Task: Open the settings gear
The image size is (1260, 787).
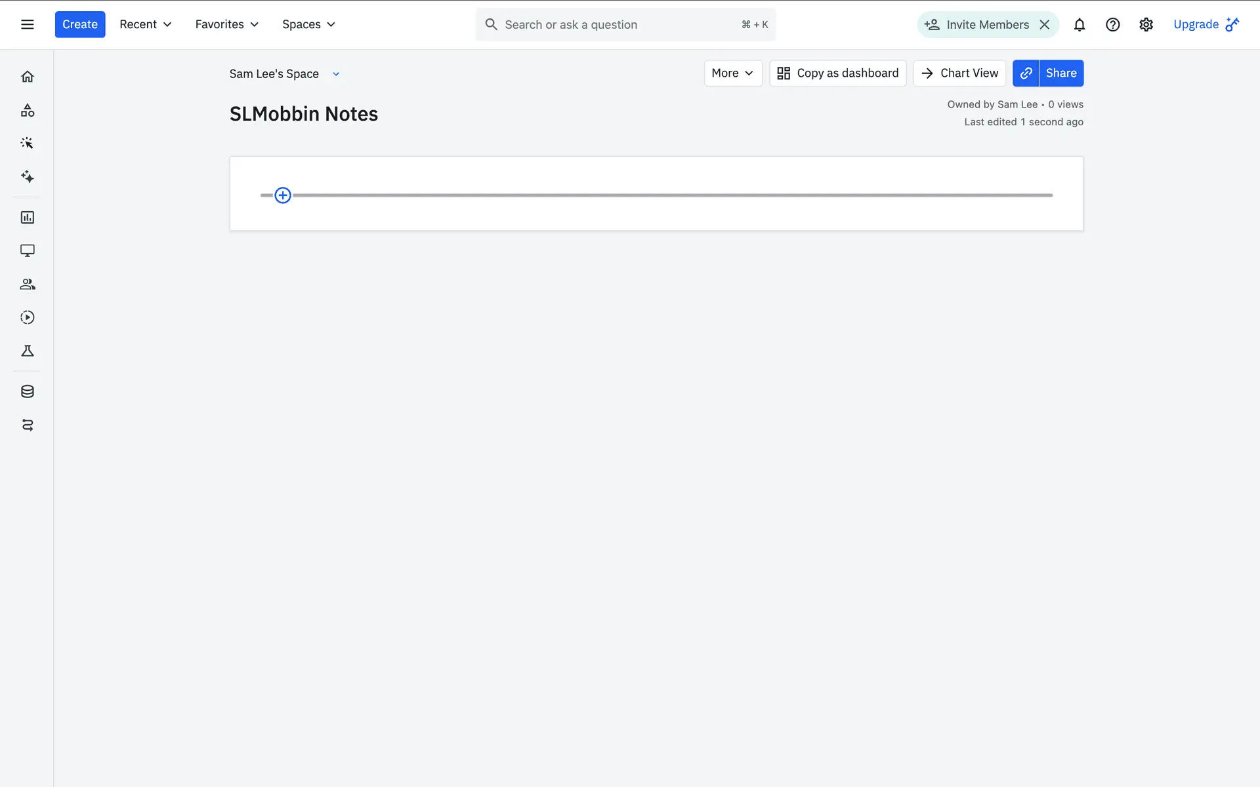Action: 1146,25
